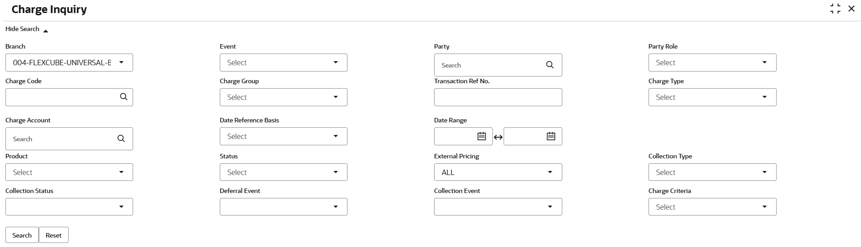Open the Branch dropdown
861x247 pixels.
tap(69, 63)
